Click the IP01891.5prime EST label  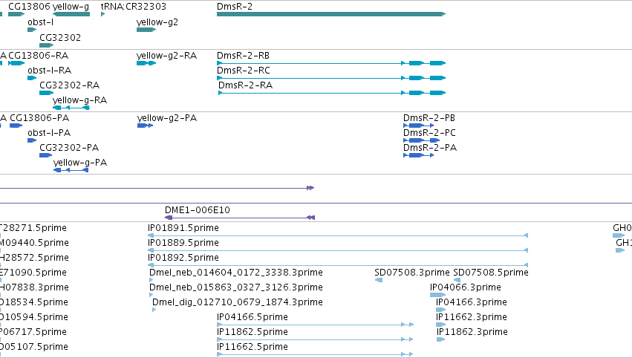(x=183, y=228)
